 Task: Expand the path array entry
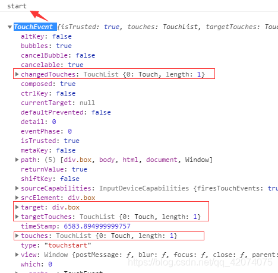tap(17, 160)
